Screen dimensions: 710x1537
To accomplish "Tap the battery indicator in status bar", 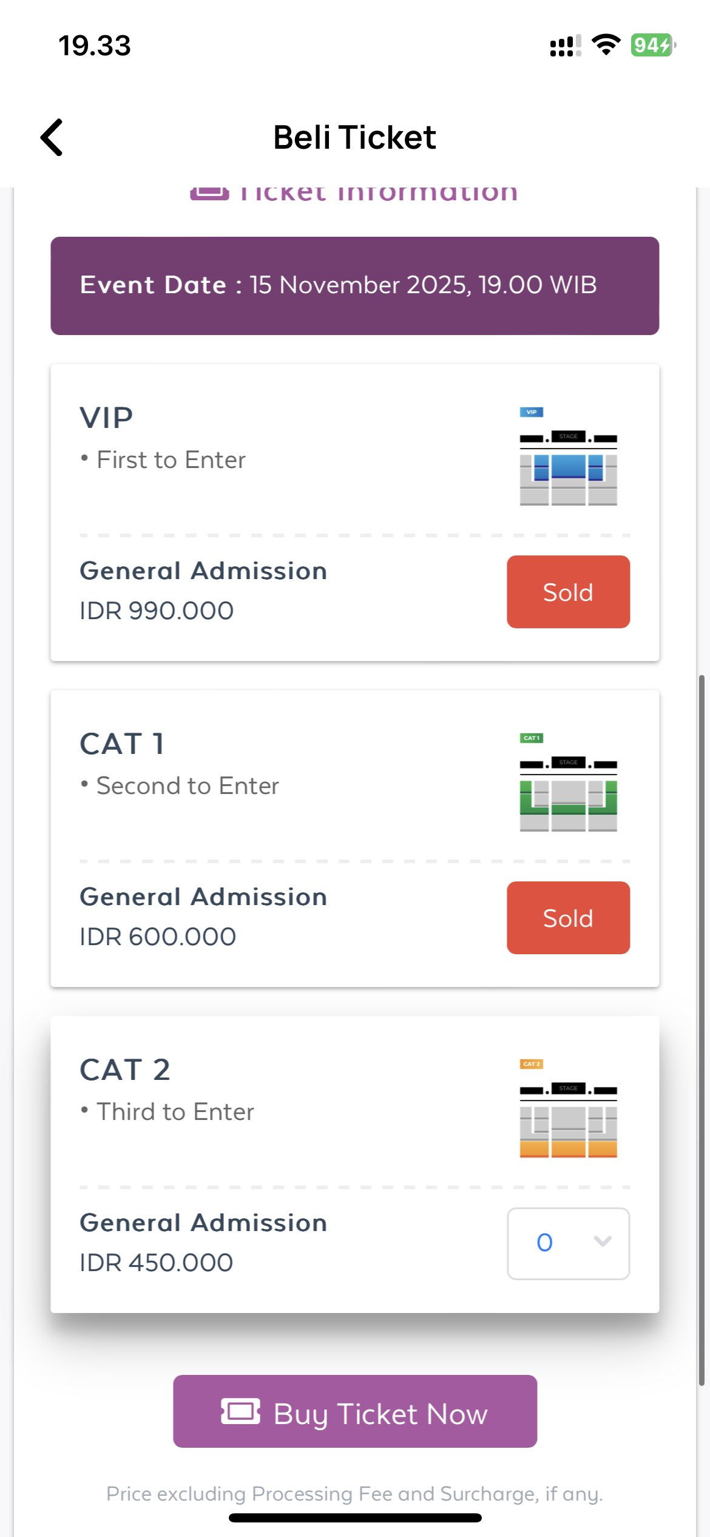I will [653, 46].
